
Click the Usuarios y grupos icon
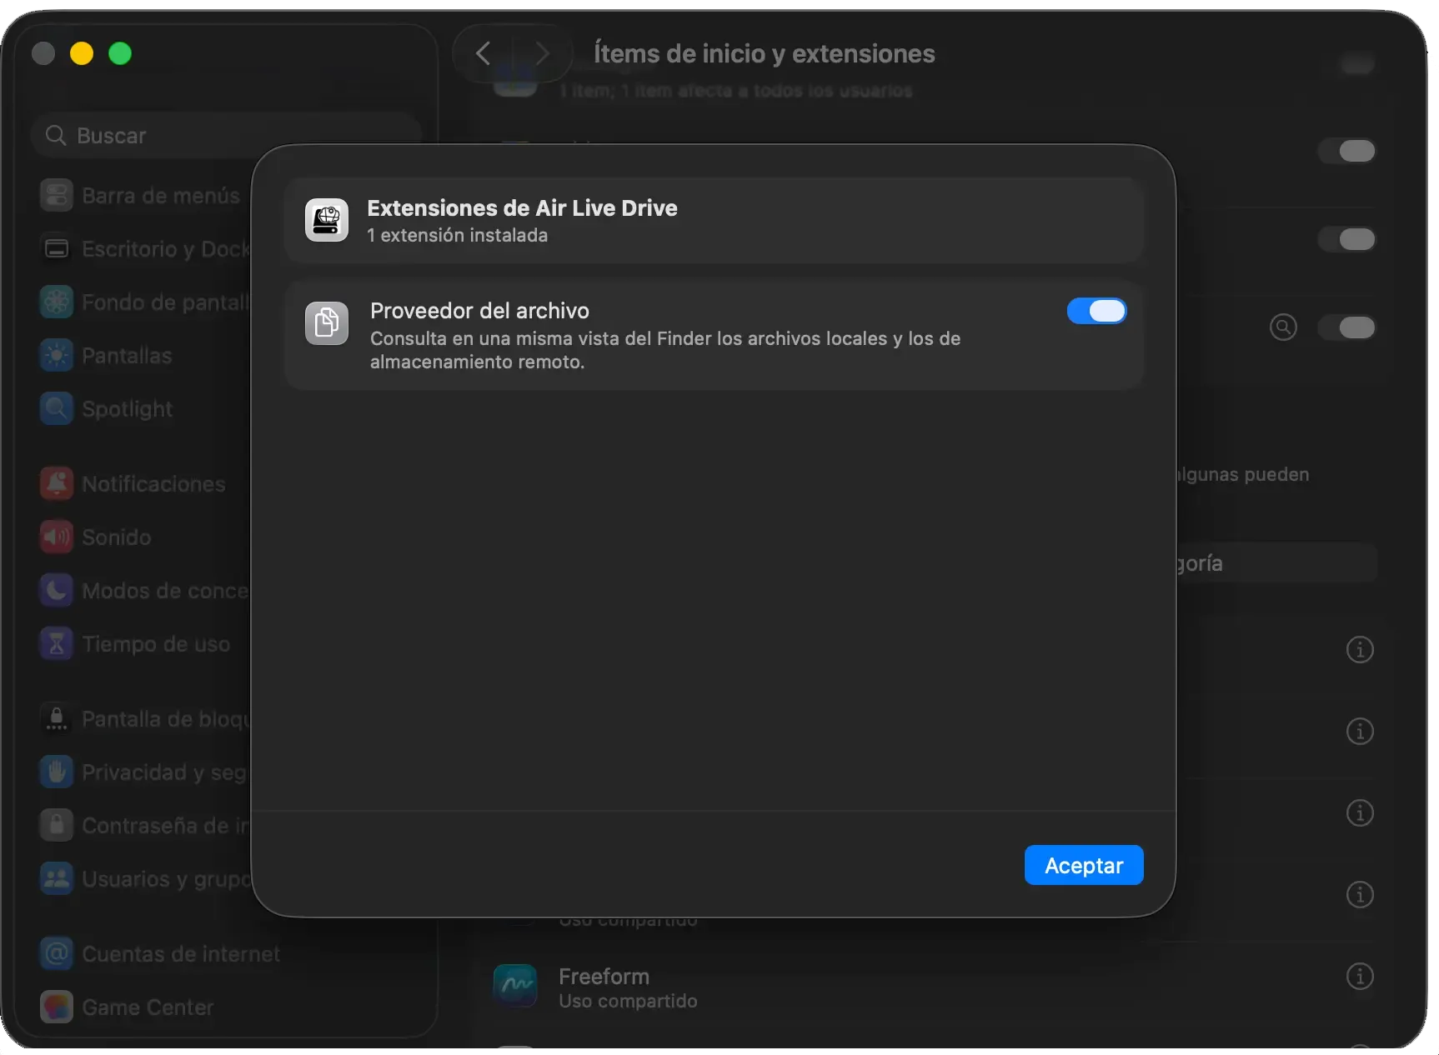(57, 878)
